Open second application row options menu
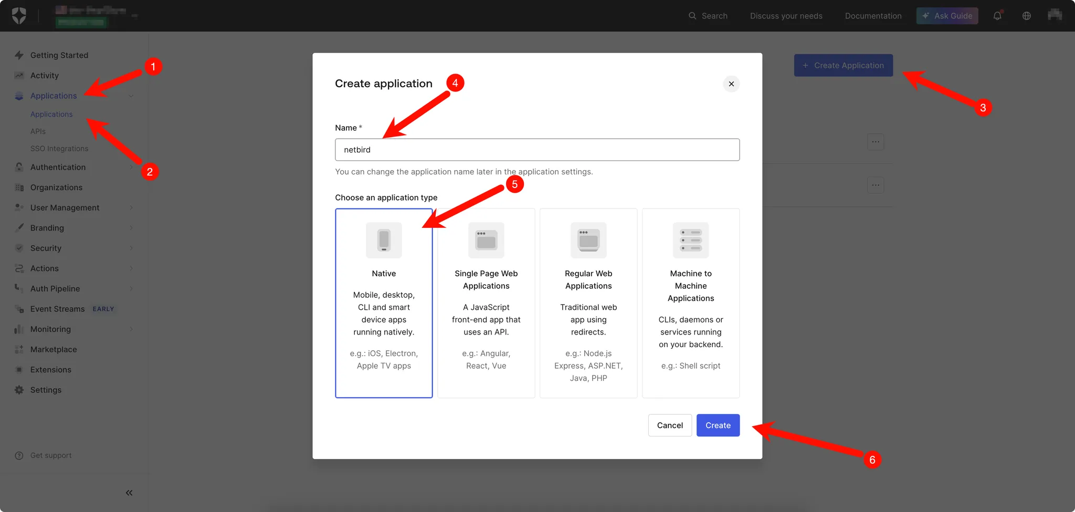1075x512 pixels. [876, 185]
